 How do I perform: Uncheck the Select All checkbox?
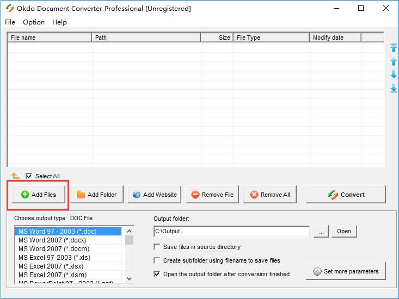pos(29,176)
